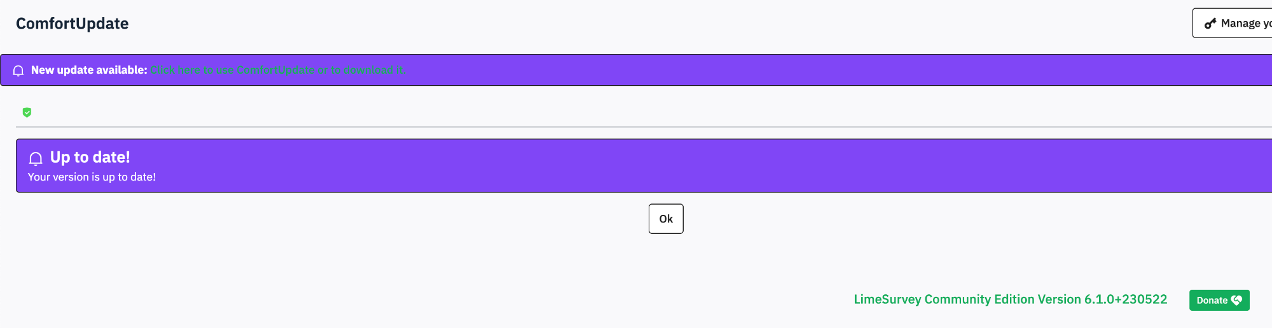Screen dimensions: 1272x328
Task: Click the horizontal divider below the shield
Action: pos(636,126)
